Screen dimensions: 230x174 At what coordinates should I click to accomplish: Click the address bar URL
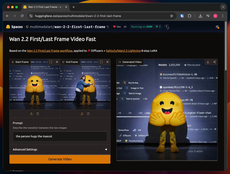[x=78, y=16]
